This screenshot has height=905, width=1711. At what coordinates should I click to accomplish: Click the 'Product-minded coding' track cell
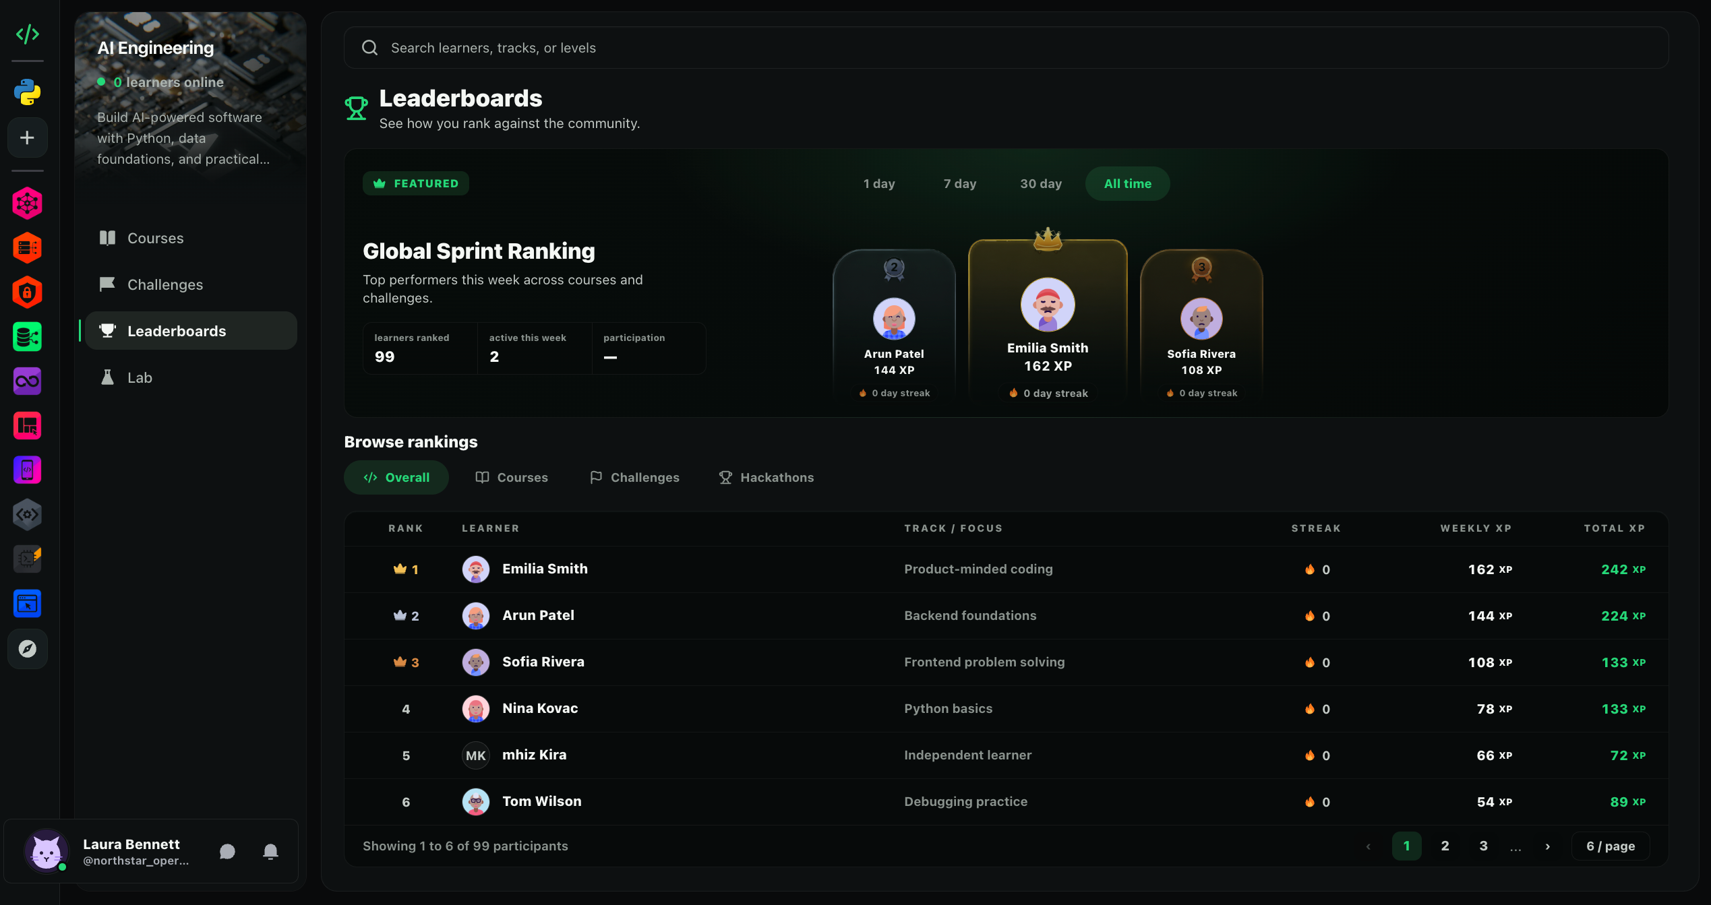coord(978,569)
